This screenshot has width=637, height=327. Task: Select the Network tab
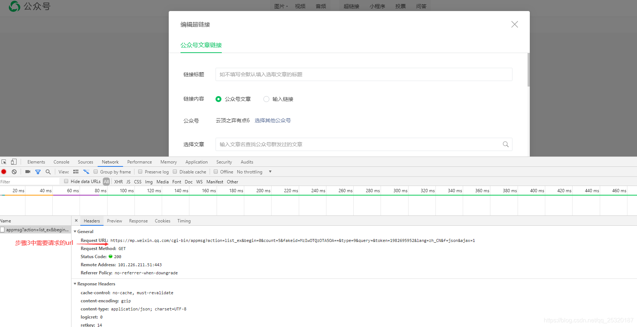(x=110, y=162)
